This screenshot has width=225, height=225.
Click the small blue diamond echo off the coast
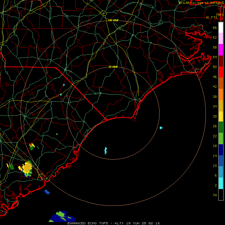(x=47, y=192)
